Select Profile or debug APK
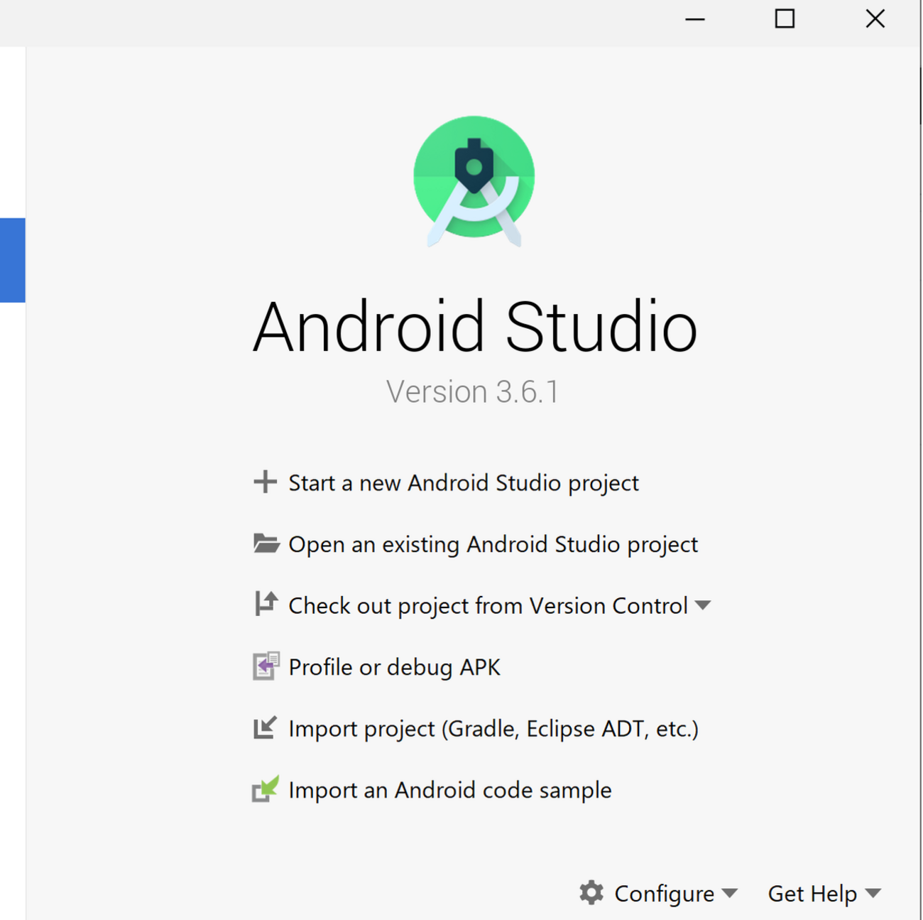Image resolution: width=923 pixels, height=920 pixels. (x=394, y=666)
